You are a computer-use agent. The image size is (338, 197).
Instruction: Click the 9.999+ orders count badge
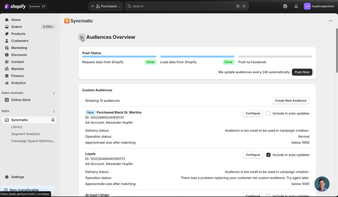[x=48, y=27]
